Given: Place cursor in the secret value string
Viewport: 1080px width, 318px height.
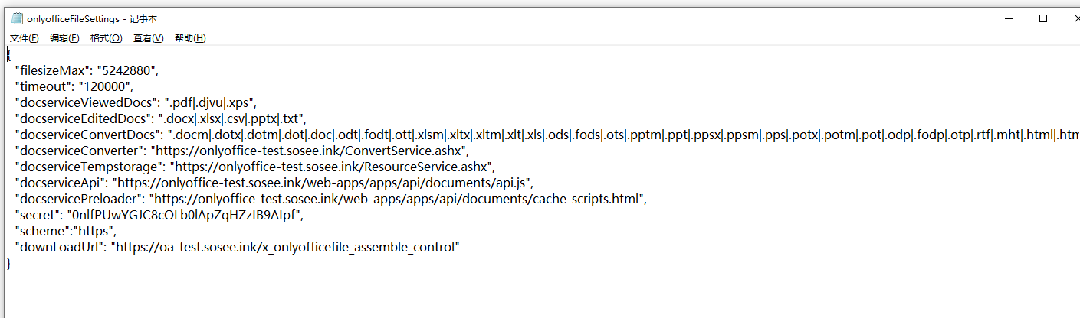Looking at the screenshot, I should pos(184,215).
